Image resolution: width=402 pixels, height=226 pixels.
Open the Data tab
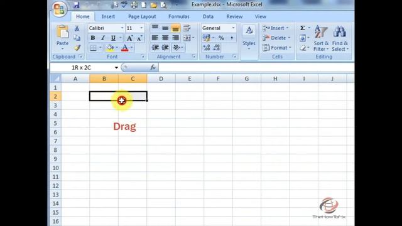click(x=208, y=17)
